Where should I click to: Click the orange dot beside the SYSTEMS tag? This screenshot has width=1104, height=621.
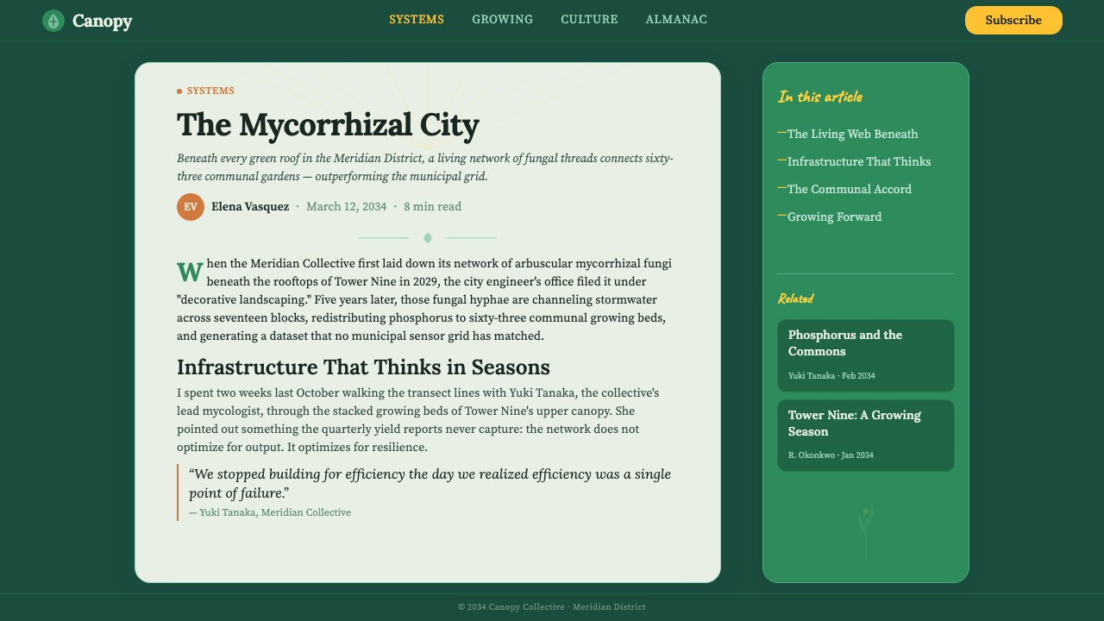(x=179, y=91)
